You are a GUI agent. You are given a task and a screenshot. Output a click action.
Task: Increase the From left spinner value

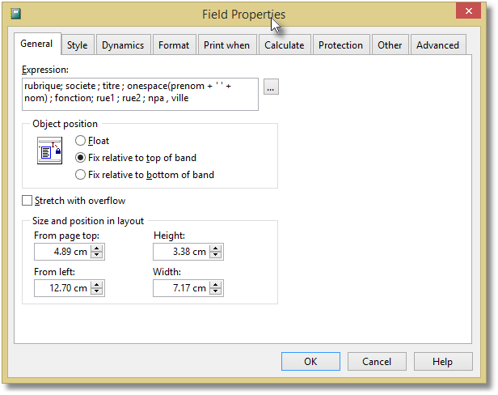98,285
